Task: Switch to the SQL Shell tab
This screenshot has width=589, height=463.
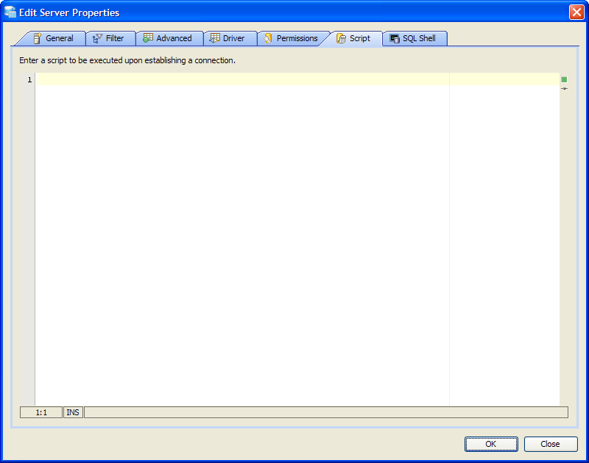Action: click(415, 38)
